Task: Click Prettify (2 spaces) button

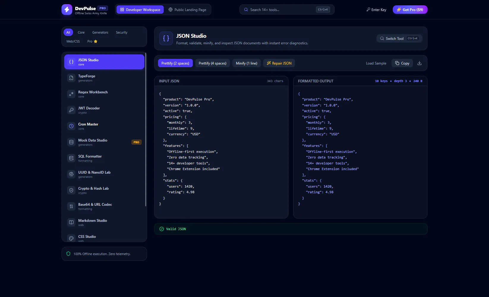Action: 175,63
